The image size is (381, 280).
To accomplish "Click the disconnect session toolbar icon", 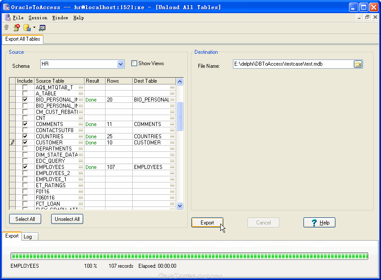I will pyautogui.click(x=17, y=28).
